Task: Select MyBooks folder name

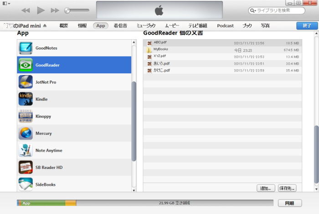Action: coord(161,49)
